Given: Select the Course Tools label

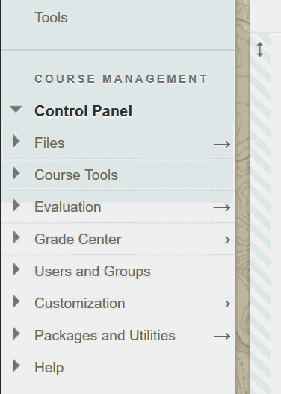Looking at the screenshot, I should click(76, 175).
